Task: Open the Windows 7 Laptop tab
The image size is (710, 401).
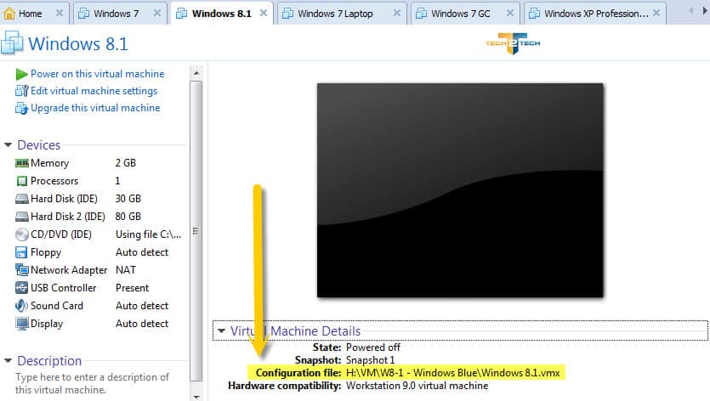Action: pyautogui.click(x=342, y=14)
